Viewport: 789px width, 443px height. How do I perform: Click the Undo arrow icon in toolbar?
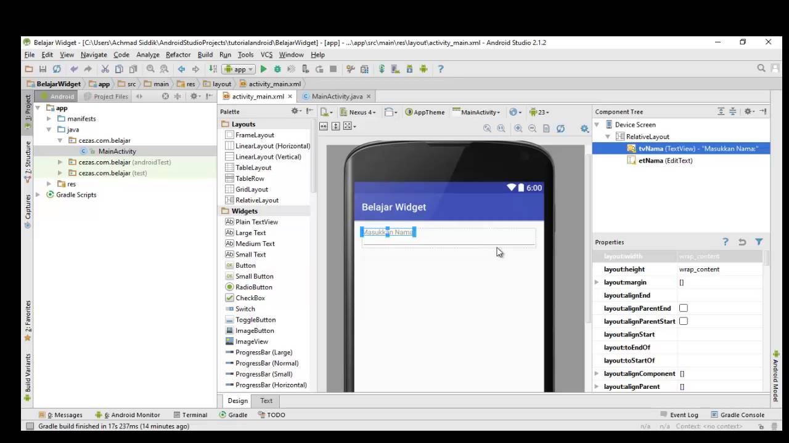point(74,69)
